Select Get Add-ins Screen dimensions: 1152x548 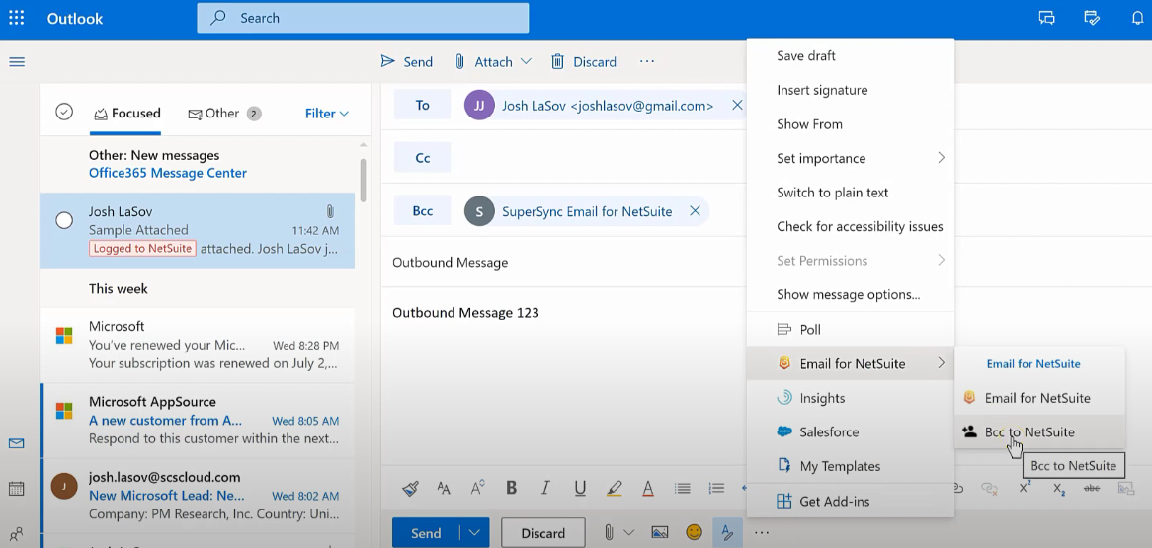tap(850, 501)
